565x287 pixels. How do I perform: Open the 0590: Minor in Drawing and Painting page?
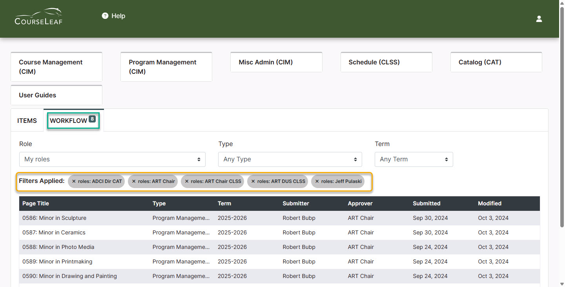(x=69, y=276)
